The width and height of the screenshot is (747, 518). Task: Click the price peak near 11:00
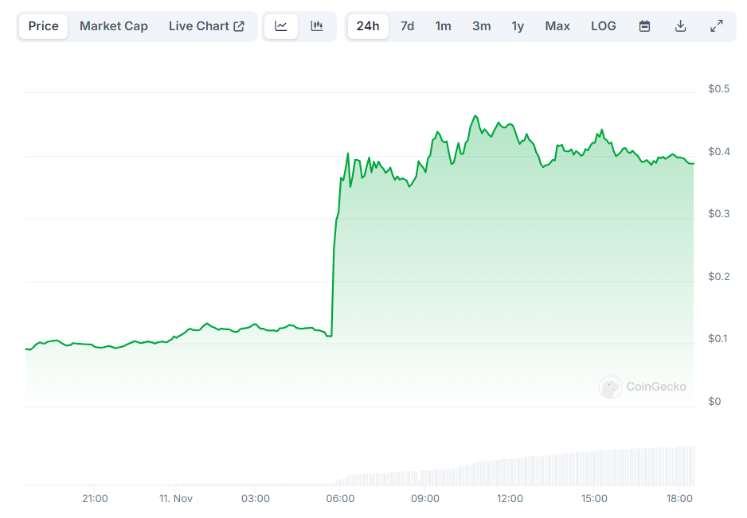click(475, 115)
